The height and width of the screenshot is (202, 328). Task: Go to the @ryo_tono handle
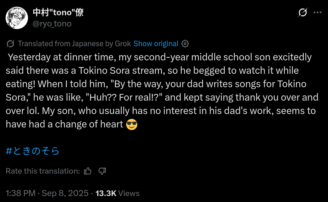(52, 24)
